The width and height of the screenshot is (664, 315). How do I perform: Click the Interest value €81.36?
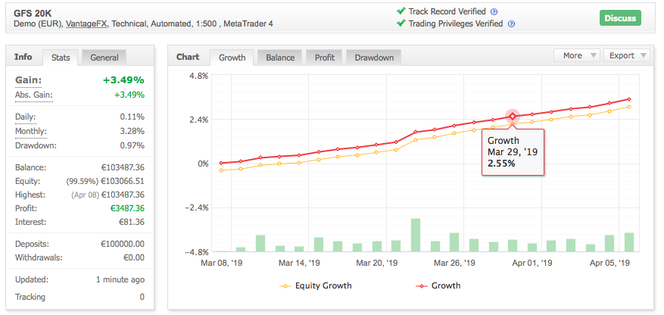[132, 222]
